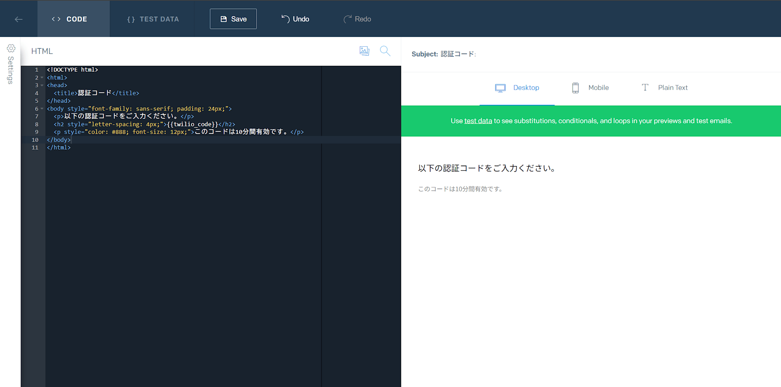The width and height of the screenshot is (781, 387).
Task: Click the closing </head> code line
Action: [x=59, y=101]
